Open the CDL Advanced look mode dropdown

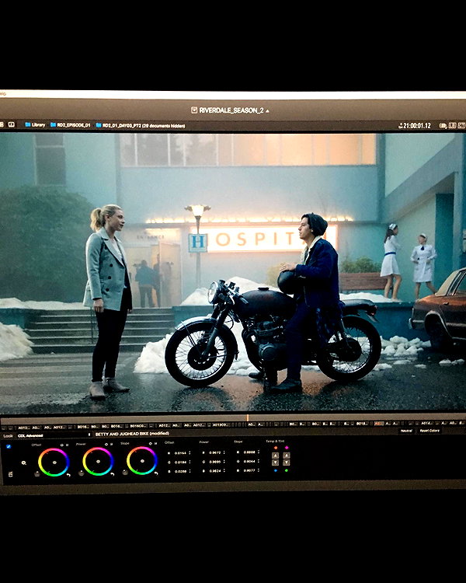pyautogui.click(x=54, y=435)
